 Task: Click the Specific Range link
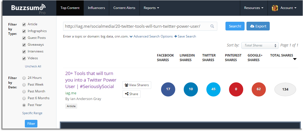[x=32, y=113]
